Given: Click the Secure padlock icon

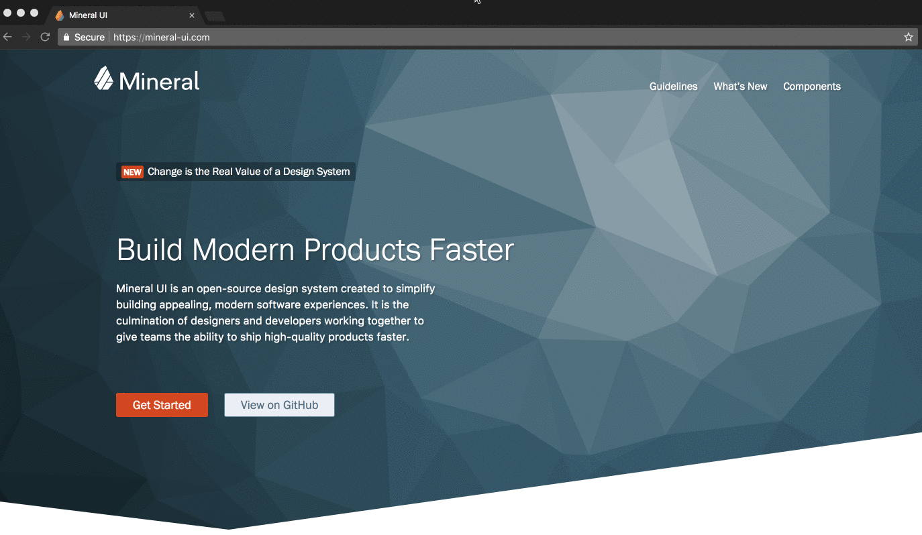Looking at the screenshot, I should coord(66,38).
